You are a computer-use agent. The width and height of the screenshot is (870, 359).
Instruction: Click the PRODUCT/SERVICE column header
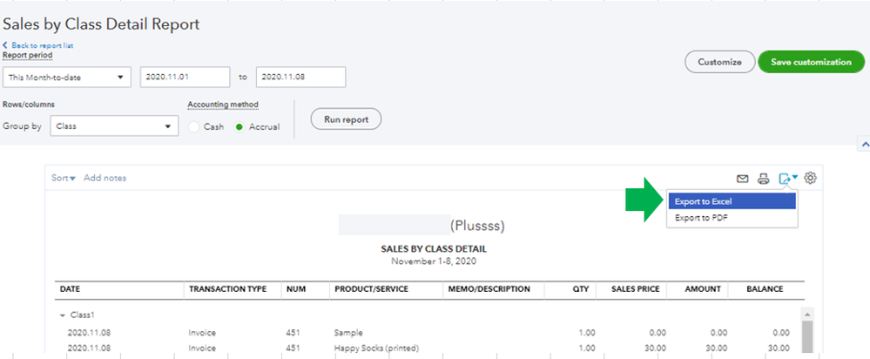pos(371,289)
